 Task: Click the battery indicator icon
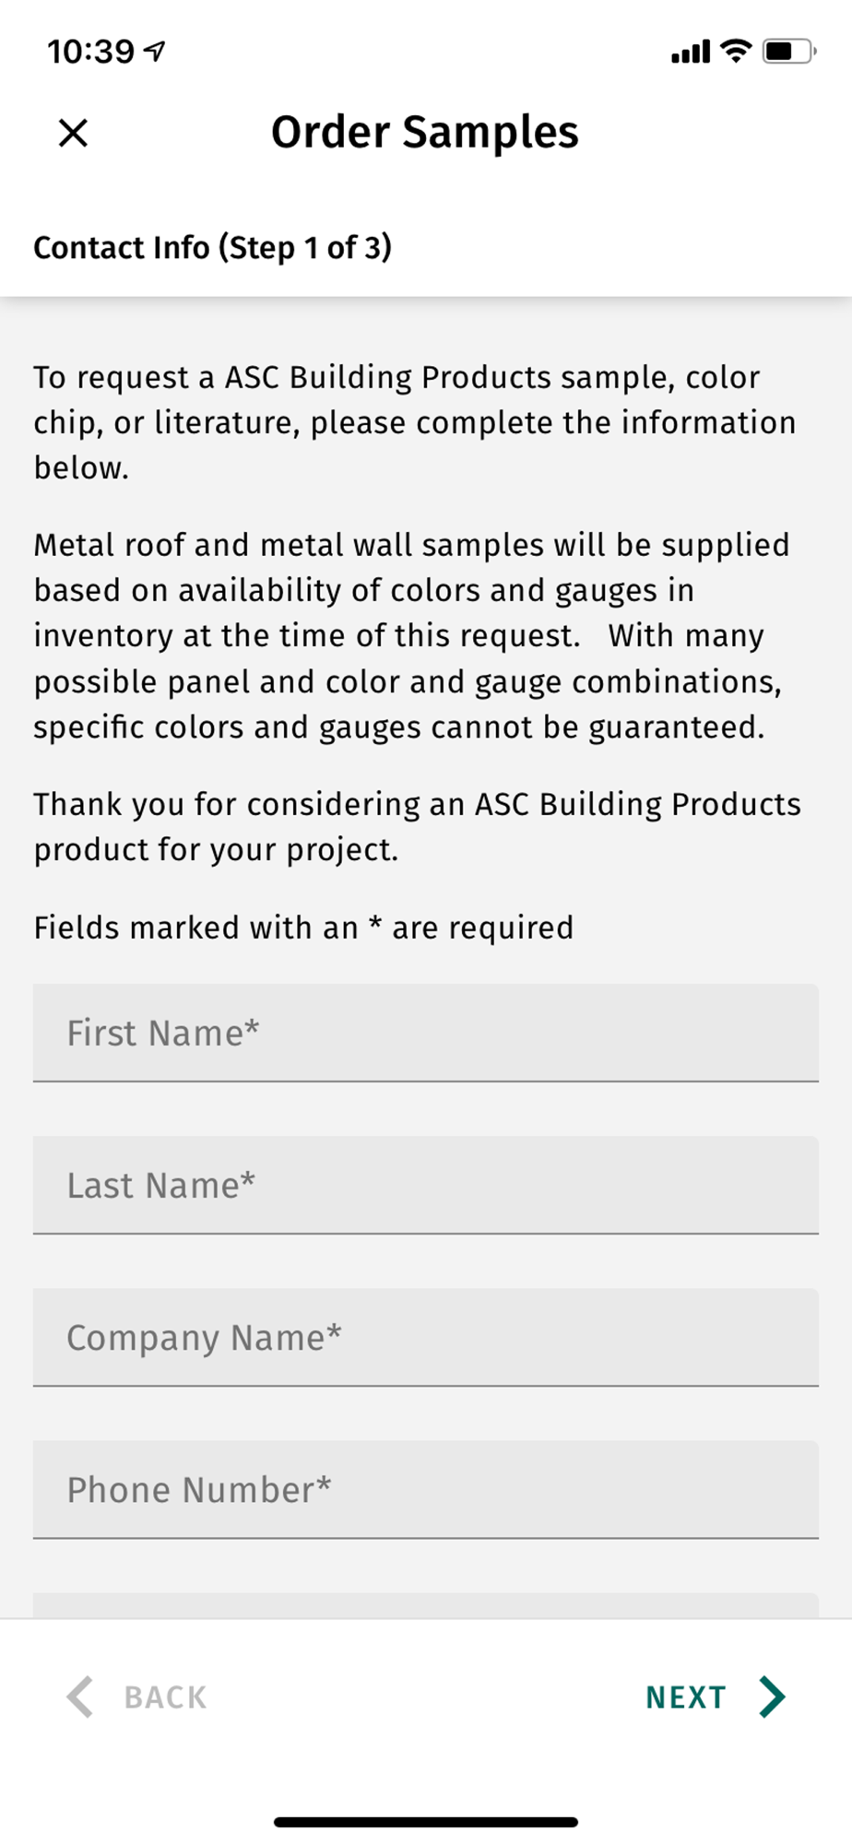tap(787, 51)
